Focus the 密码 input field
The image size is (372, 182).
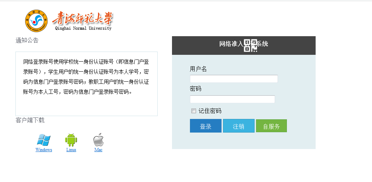point(232,99)
